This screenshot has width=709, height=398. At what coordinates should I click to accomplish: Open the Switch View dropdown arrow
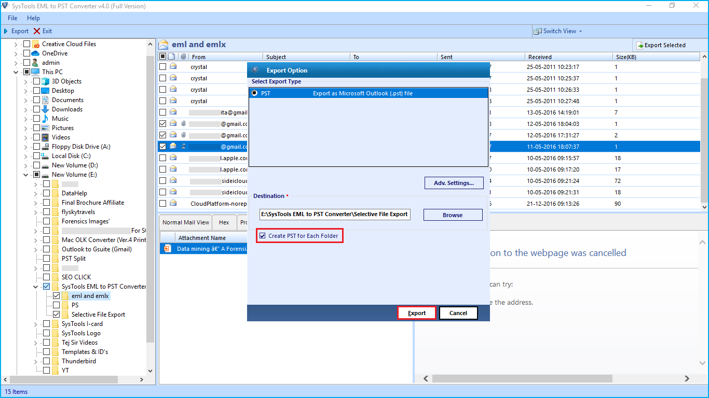[x=580, y=31]
